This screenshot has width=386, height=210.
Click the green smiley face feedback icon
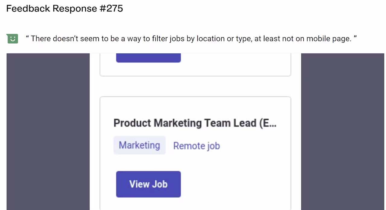click(12, 38)
